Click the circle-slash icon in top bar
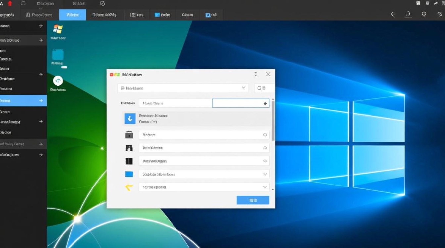 (x=102, y=3)
